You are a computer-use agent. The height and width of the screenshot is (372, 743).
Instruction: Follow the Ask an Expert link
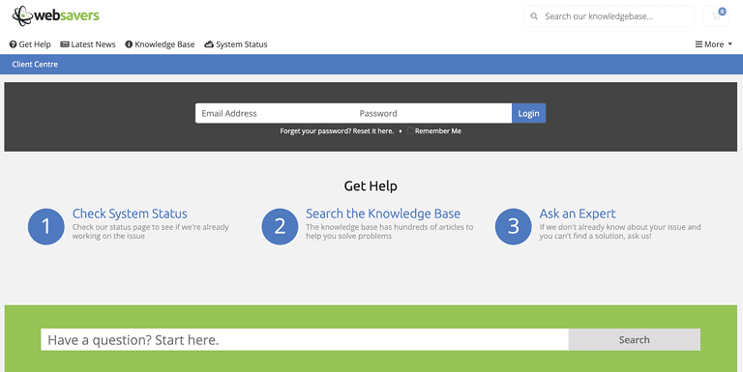[578, 214]
